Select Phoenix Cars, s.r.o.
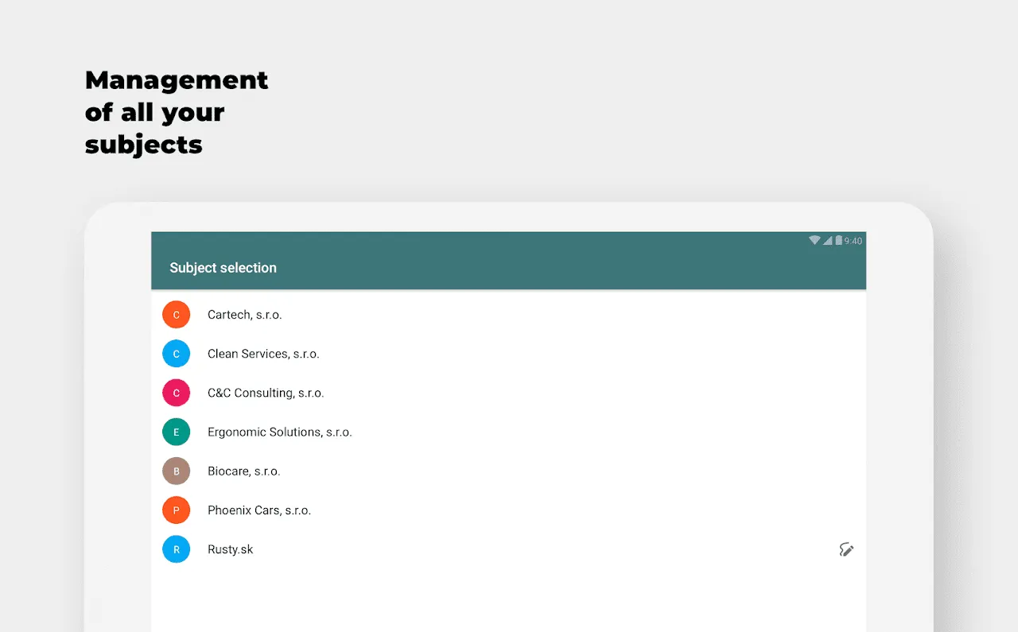 pos(508,510)
